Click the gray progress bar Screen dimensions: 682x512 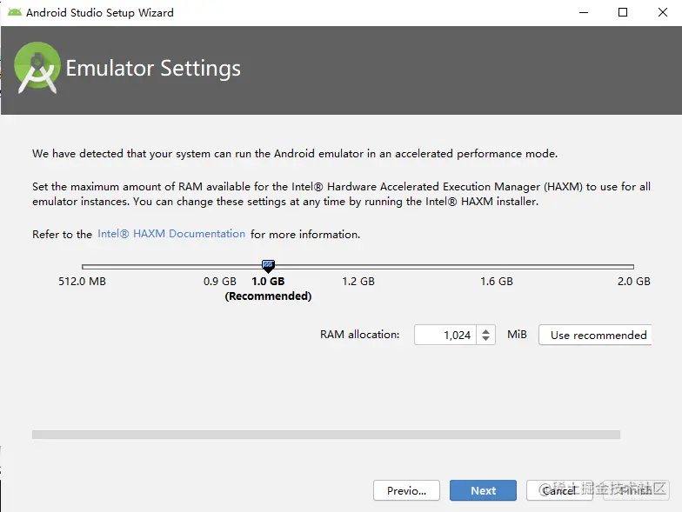(325, 435)
